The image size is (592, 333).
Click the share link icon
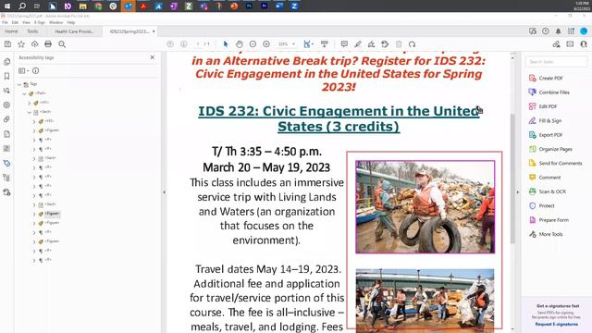tap(557, 44)
